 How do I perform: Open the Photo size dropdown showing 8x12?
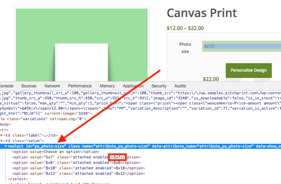click(x=241, y=46)
